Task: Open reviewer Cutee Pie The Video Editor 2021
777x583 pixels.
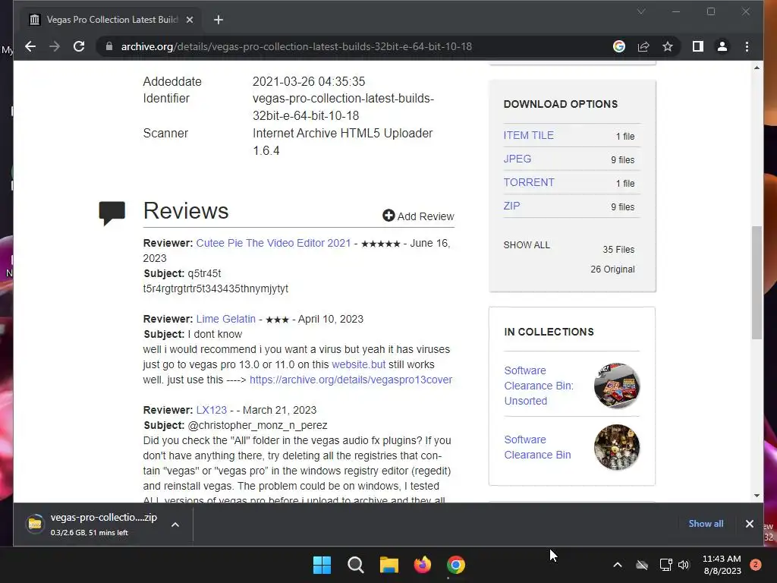Action: click(x=273, y=243)
